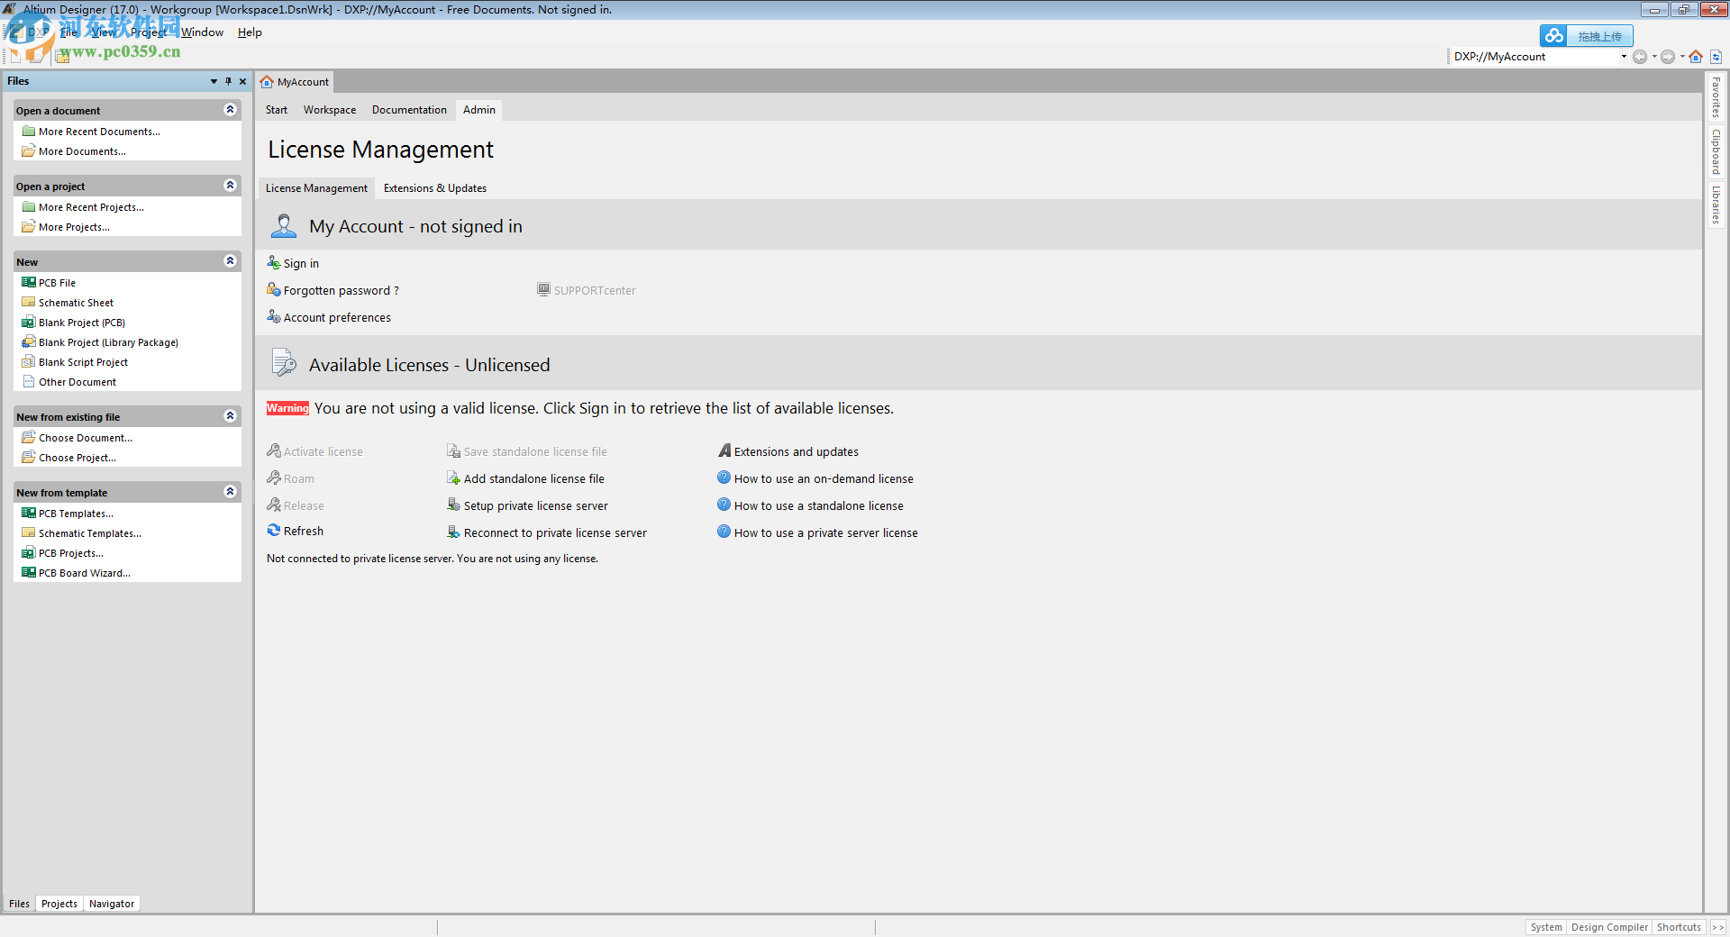This screenshot has width=1730, height=937.
Task: Switch to the Documentation tab
Action: click(x=409, y=110)
